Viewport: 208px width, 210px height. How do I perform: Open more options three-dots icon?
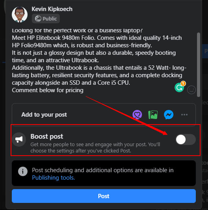coord(184,115)
